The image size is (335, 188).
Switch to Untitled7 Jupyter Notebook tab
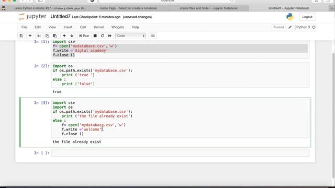coord(288,8)
